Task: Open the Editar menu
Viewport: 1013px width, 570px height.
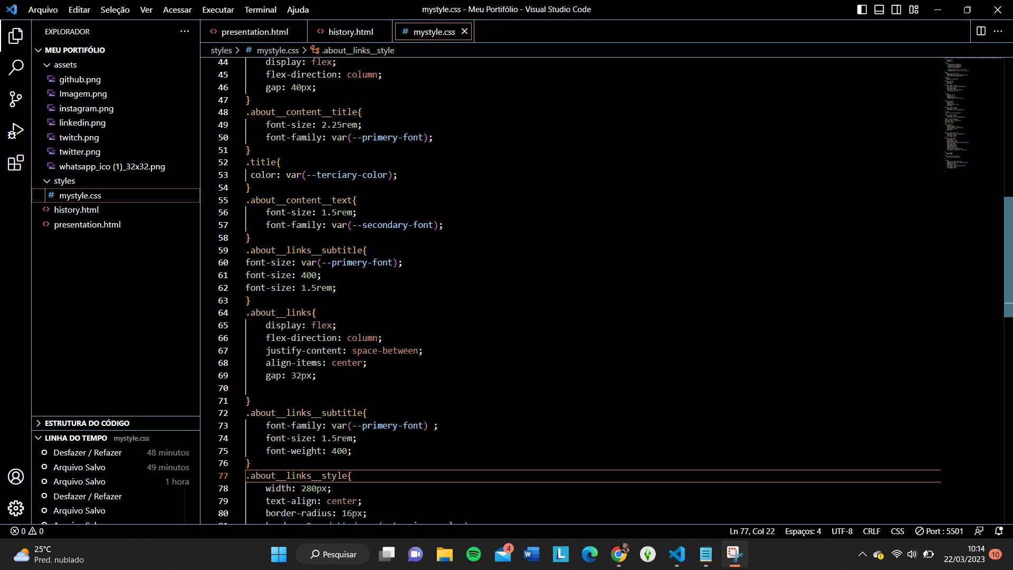Action: (79, 9)
